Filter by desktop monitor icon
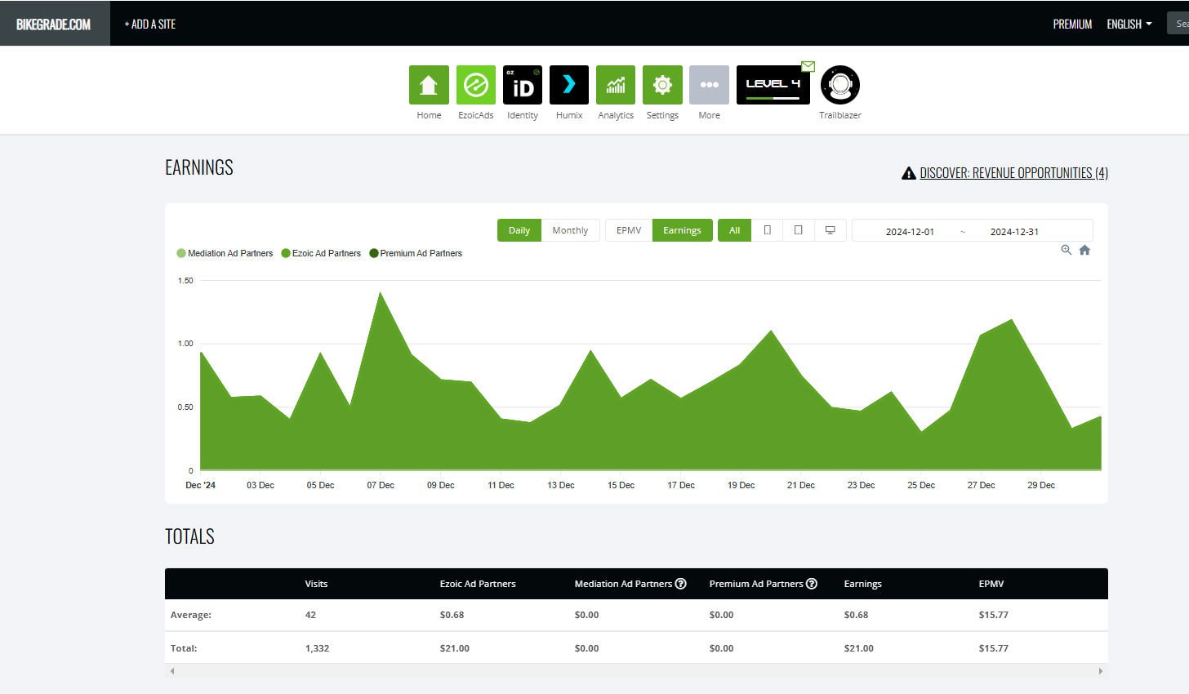1189x694 pixels. (x=830, y=230)
